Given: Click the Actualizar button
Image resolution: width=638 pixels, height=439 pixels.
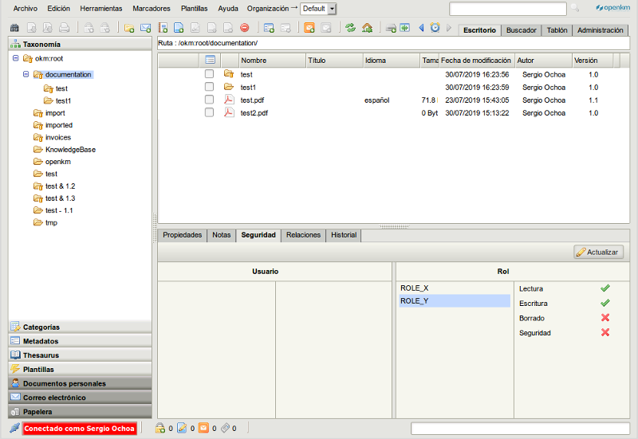Looking at the screenshot, I should (598, 252).
